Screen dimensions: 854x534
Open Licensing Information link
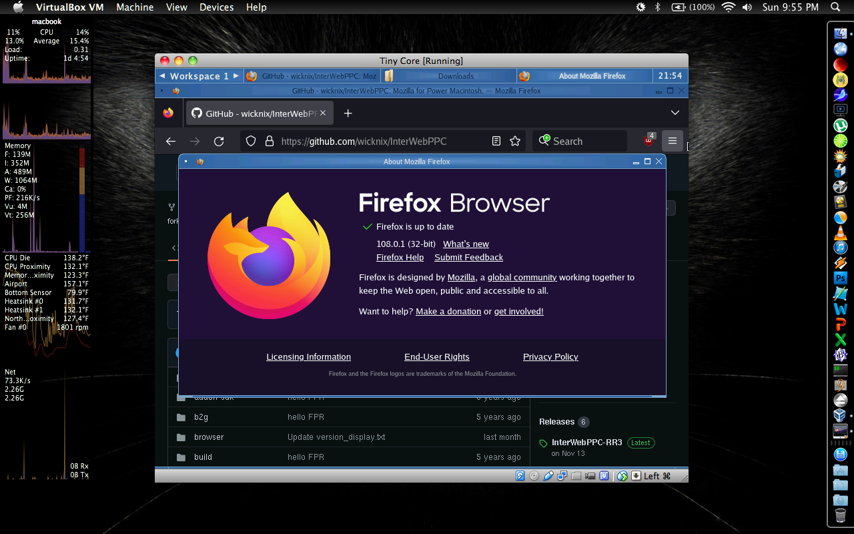[x=308, y=357]
